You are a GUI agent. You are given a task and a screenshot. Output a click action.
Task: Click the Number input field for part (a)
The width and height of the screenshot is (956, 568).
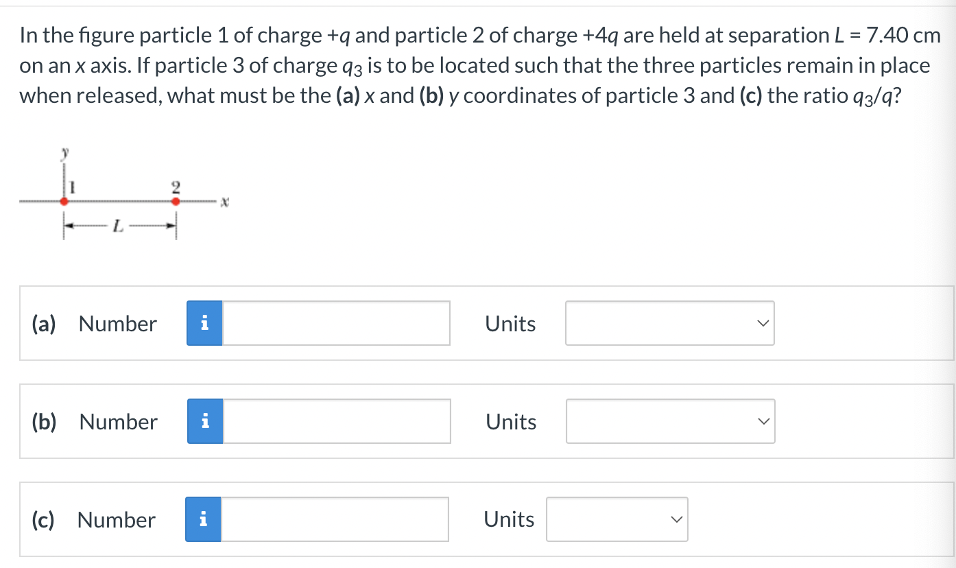pos(336,322)
